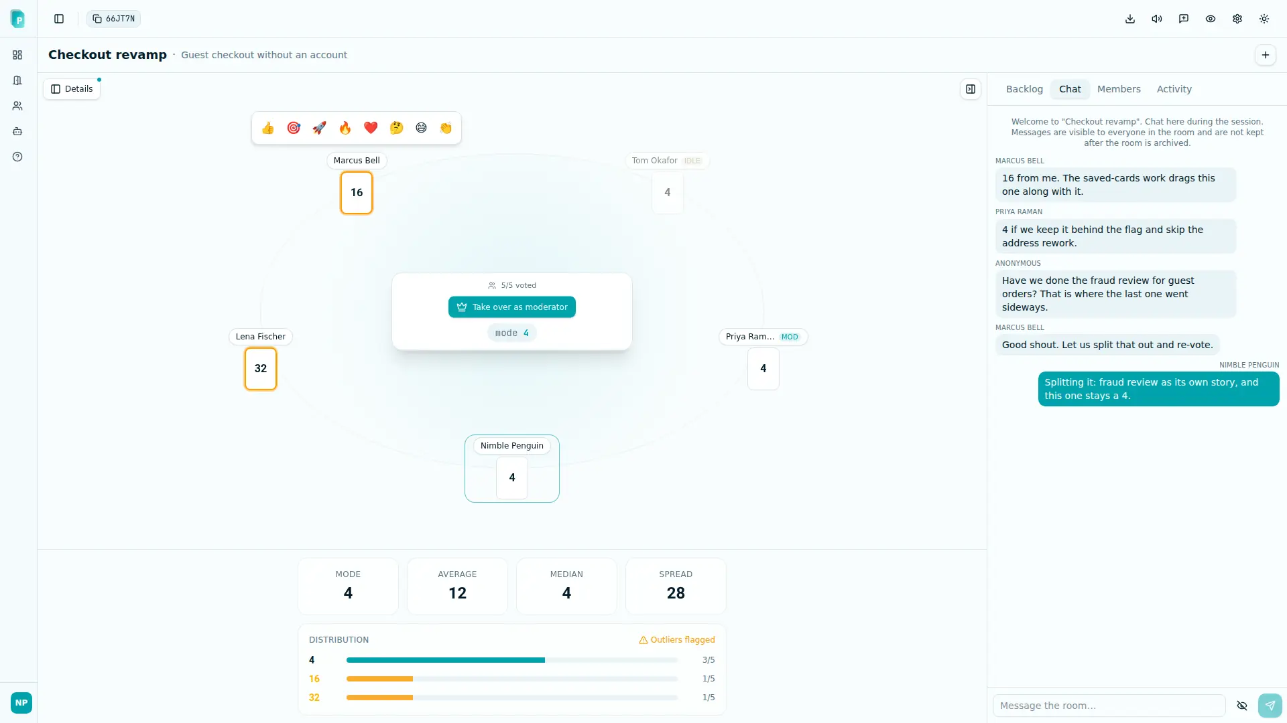Screen dimensions: 1287x723
Task: Select the Chat tab
Action: click(x=1070, y=89)
